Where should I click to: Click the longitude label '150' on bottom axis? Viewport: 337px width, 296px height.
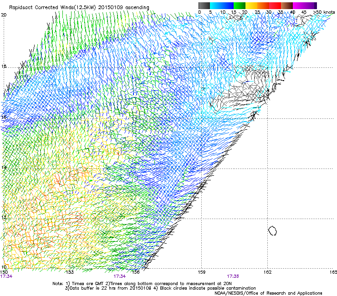pyautogui.click(x=4, y=272)
